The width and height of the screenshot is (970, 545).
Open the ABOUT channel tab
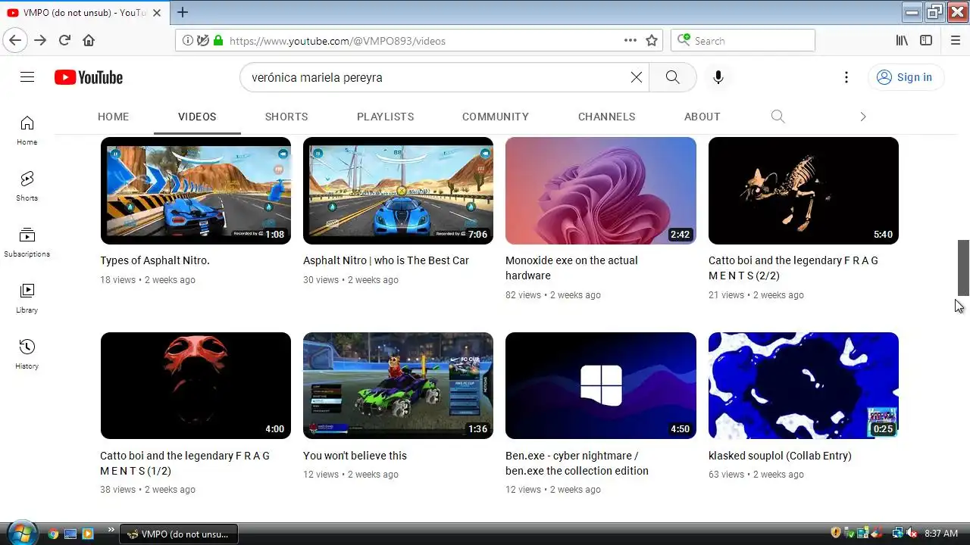point(702,117)
